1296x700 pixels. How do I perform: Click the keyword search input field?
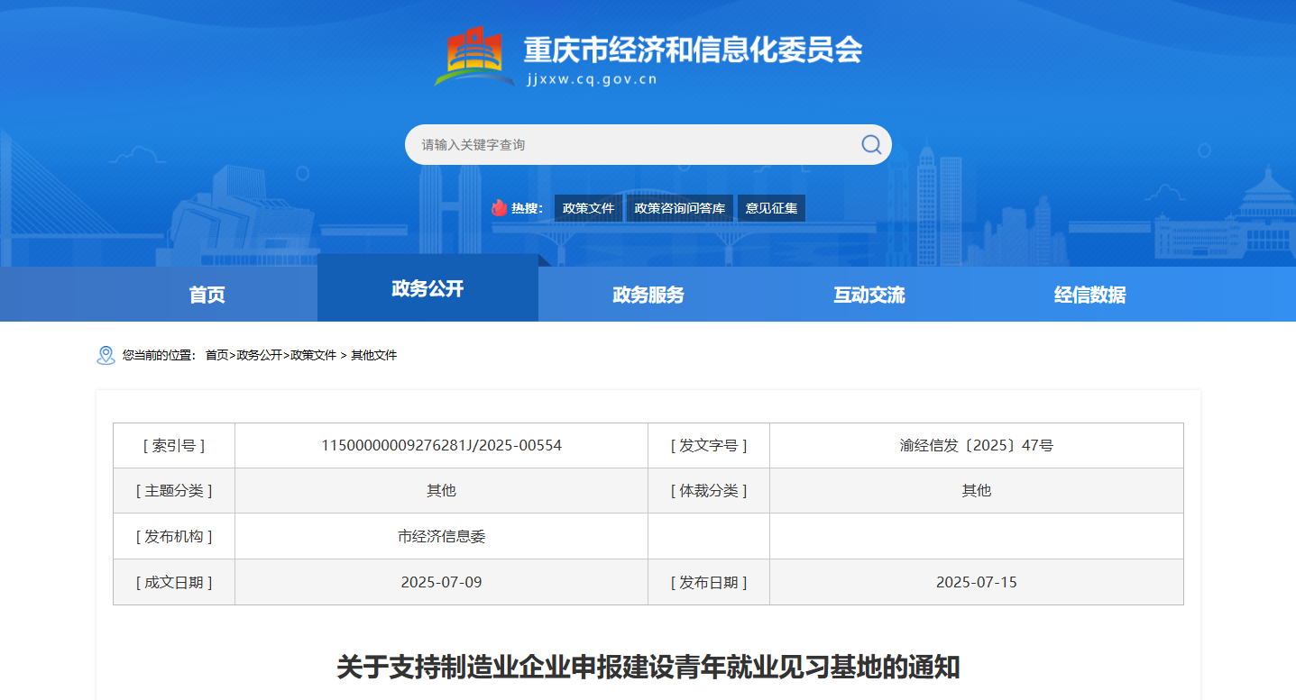coord(631,145)
